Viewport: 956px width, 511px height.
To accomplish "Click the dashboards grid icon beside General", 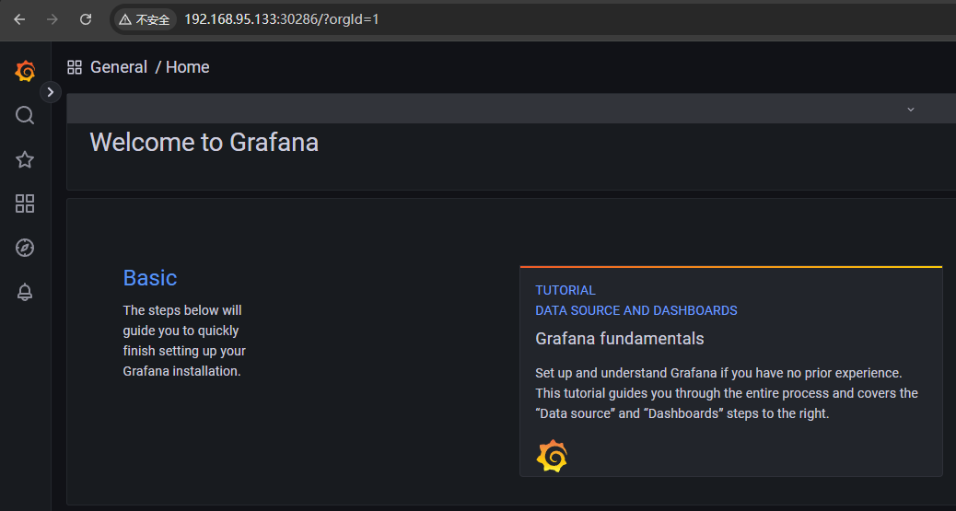I will click(x=75, y=67).
